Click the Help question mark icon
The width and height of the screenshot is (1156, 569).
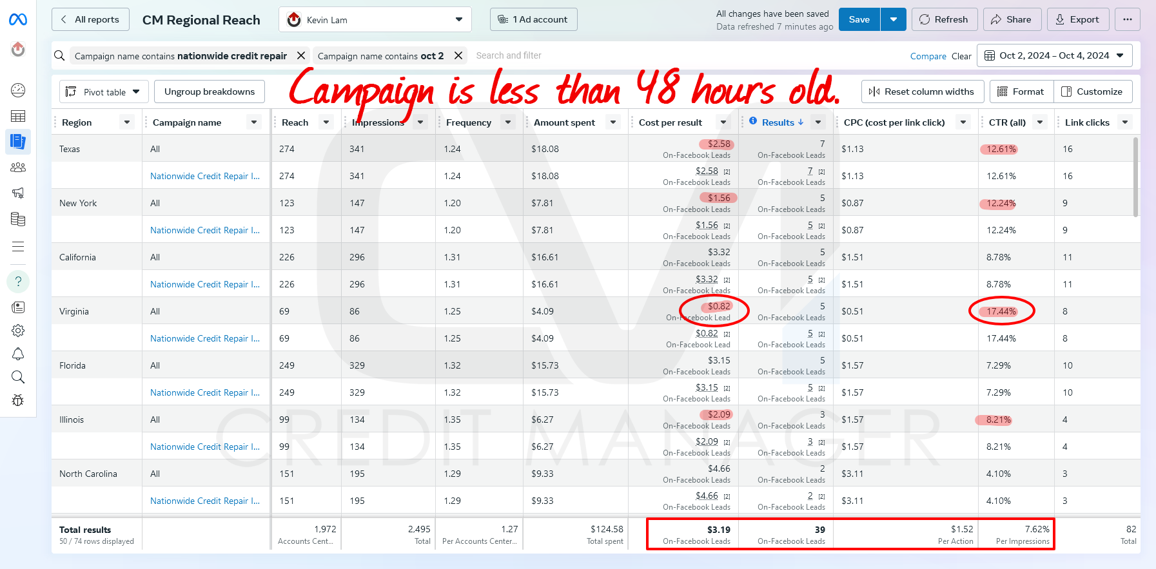(18, 282)
